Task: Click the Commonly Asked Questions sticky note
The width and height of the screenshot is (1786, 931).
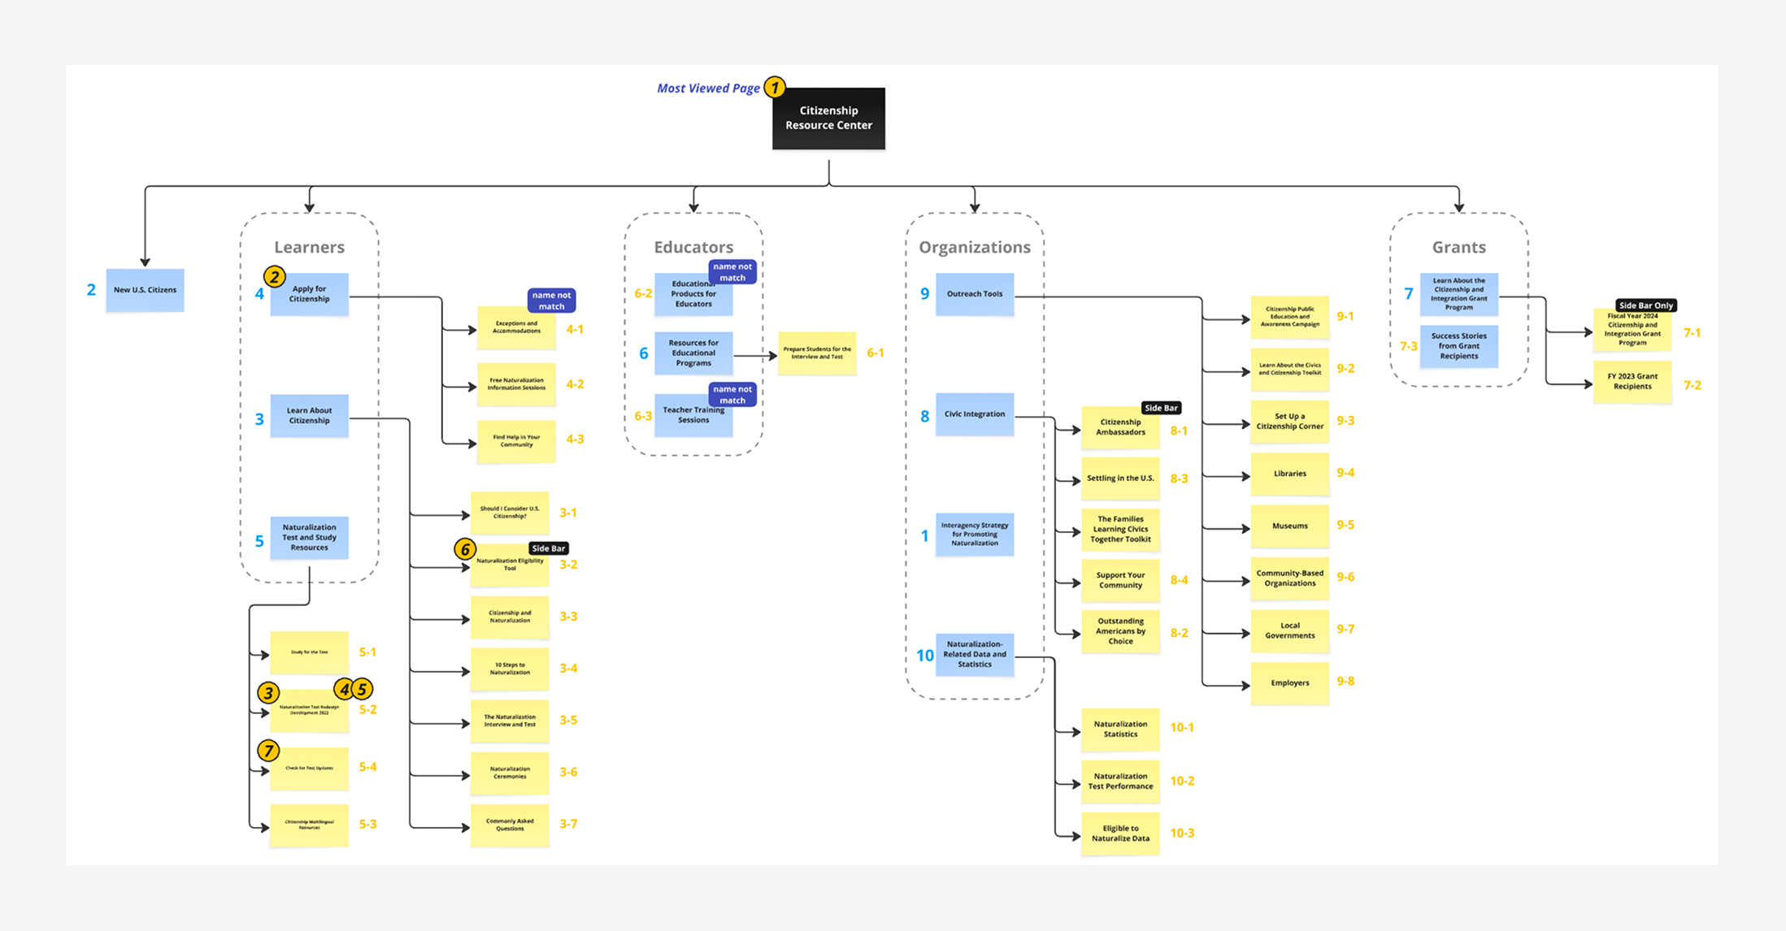Action: (510, 825)
